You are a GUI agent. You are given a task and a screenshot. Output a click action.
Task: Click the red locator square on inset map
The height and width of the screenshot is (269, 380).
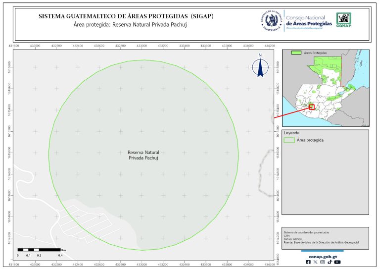(x=311, y=107)
